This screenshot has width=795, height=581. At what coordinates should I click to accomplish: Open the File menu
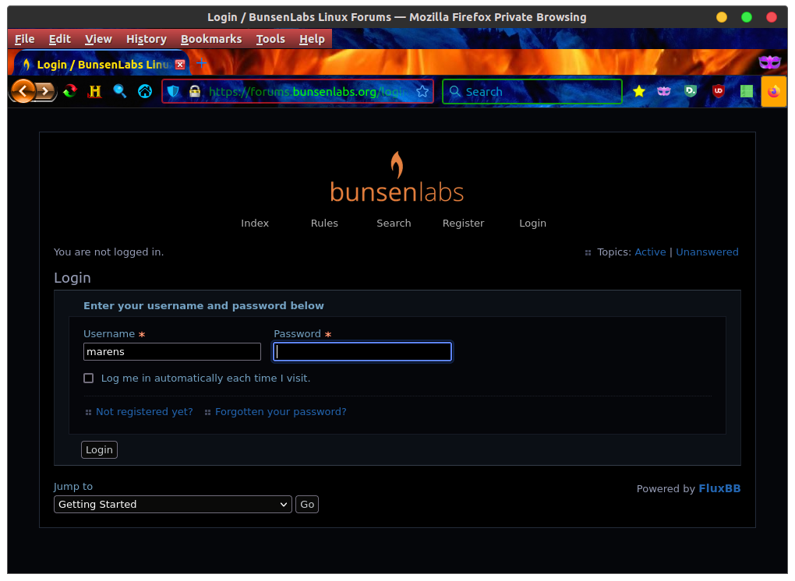tap(25, 39)
